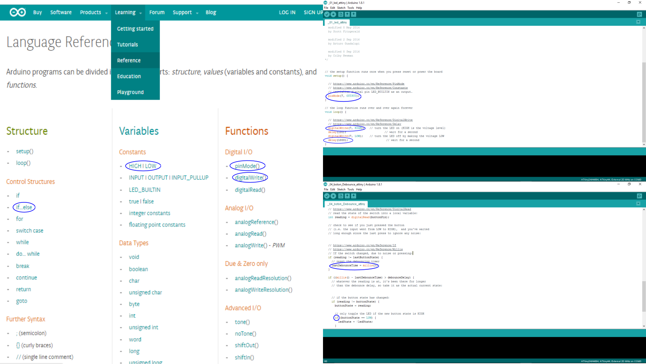
Task: Open the LED_BUILTIN constant link
Action: [144, 190]
